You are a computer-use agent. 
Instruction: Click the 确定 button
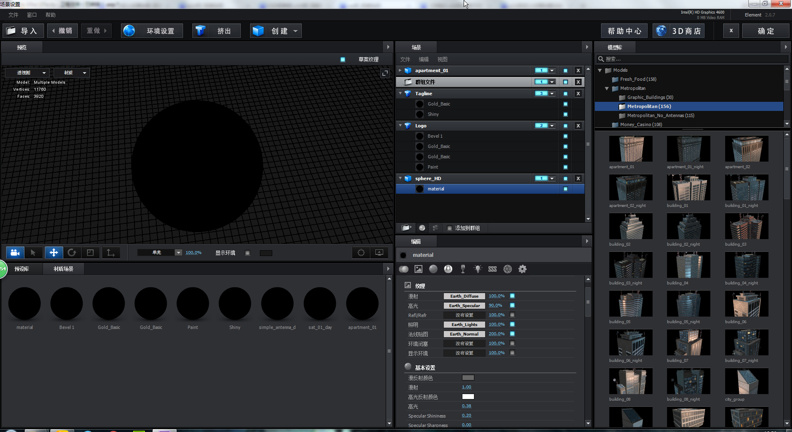pyautogui.click(x=766, y=31)
